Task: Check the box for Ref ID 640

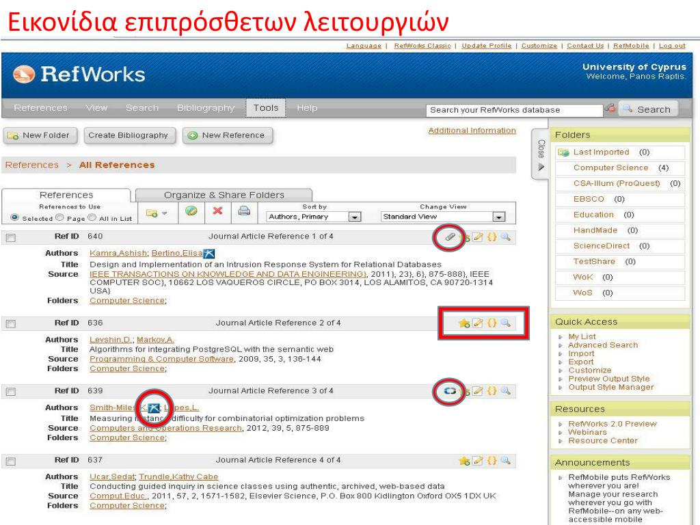Action: (x=11, y=238)
